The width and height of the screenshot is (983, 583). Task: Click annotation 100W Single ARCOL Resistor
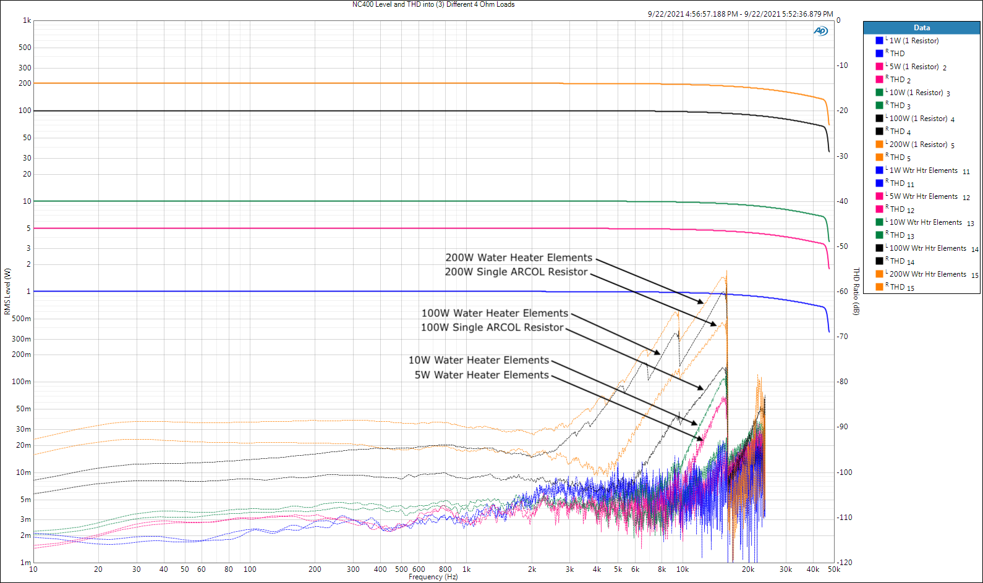[x=492, y=327]
